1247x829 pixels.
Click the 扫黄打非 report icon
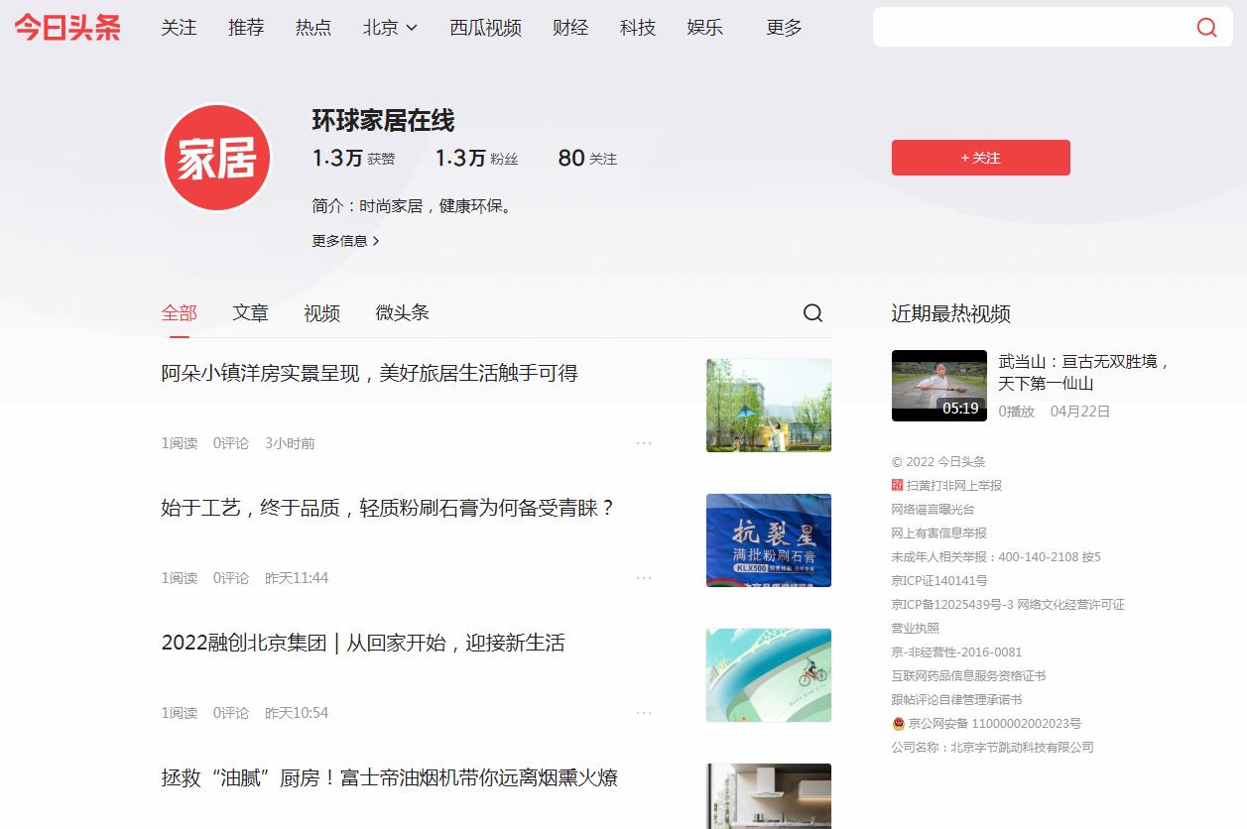pyautogui.click(x=897, y=486)
